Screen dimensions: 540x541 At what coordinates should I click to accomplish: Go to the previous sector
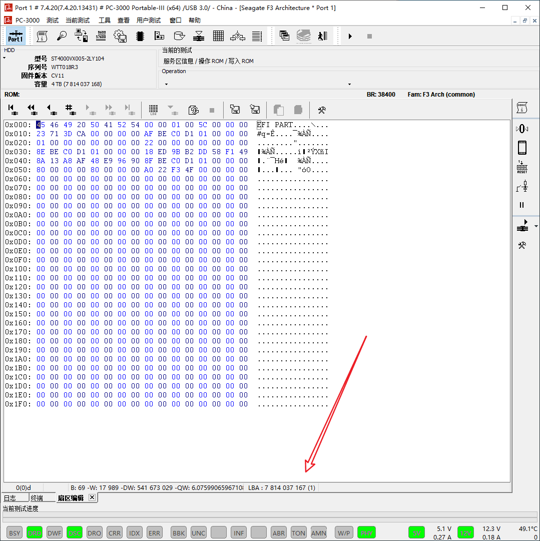tap(52, 110)
